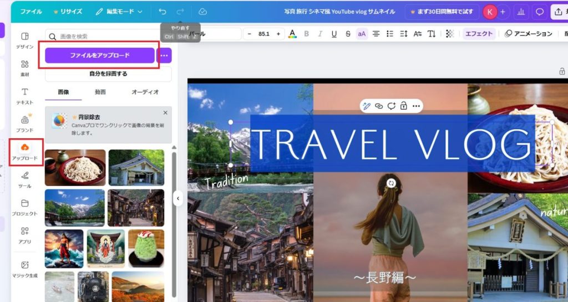Click the ファイルをアップロード button
Image resolution: width=568 pixels, height=302 pixels.
click(x=100, y=56)
